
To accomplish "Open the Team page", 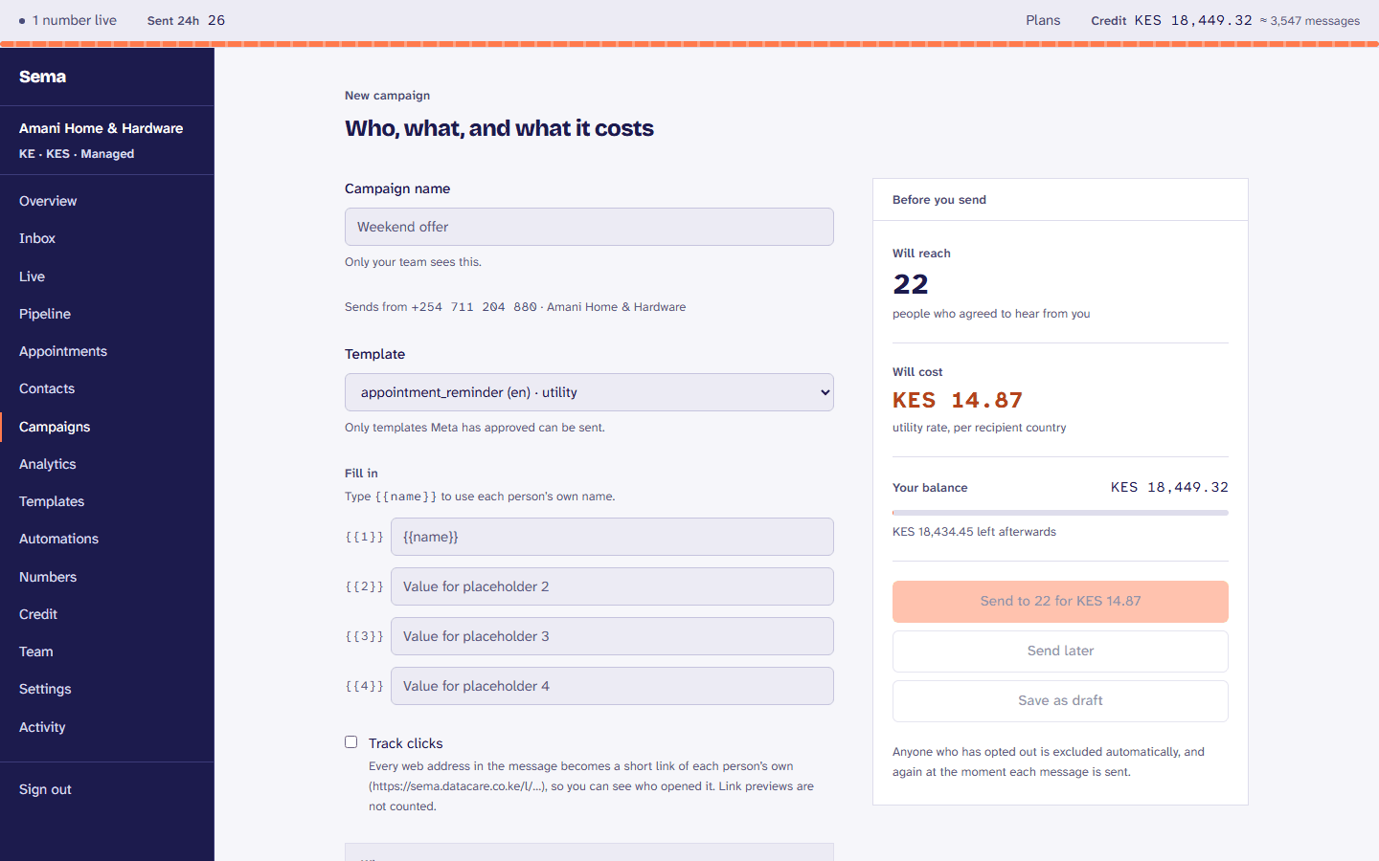I will tap(107, 651).
